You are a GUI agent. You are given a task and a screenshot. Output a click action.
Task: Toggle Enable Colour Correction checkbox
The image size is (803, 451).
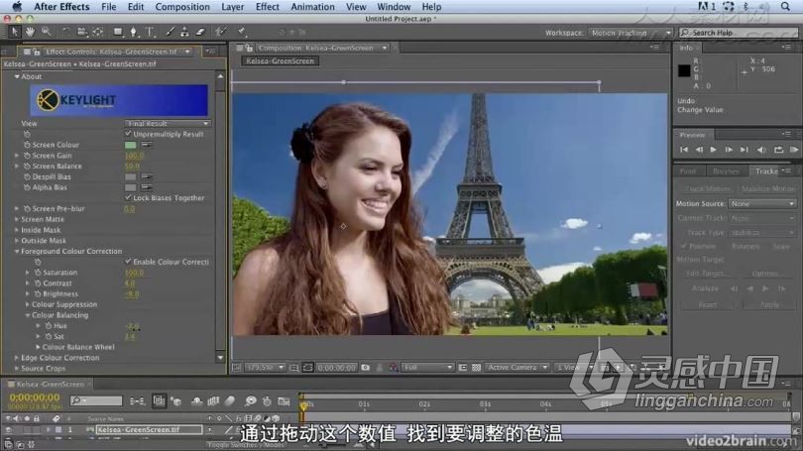(x=129, y=262)
